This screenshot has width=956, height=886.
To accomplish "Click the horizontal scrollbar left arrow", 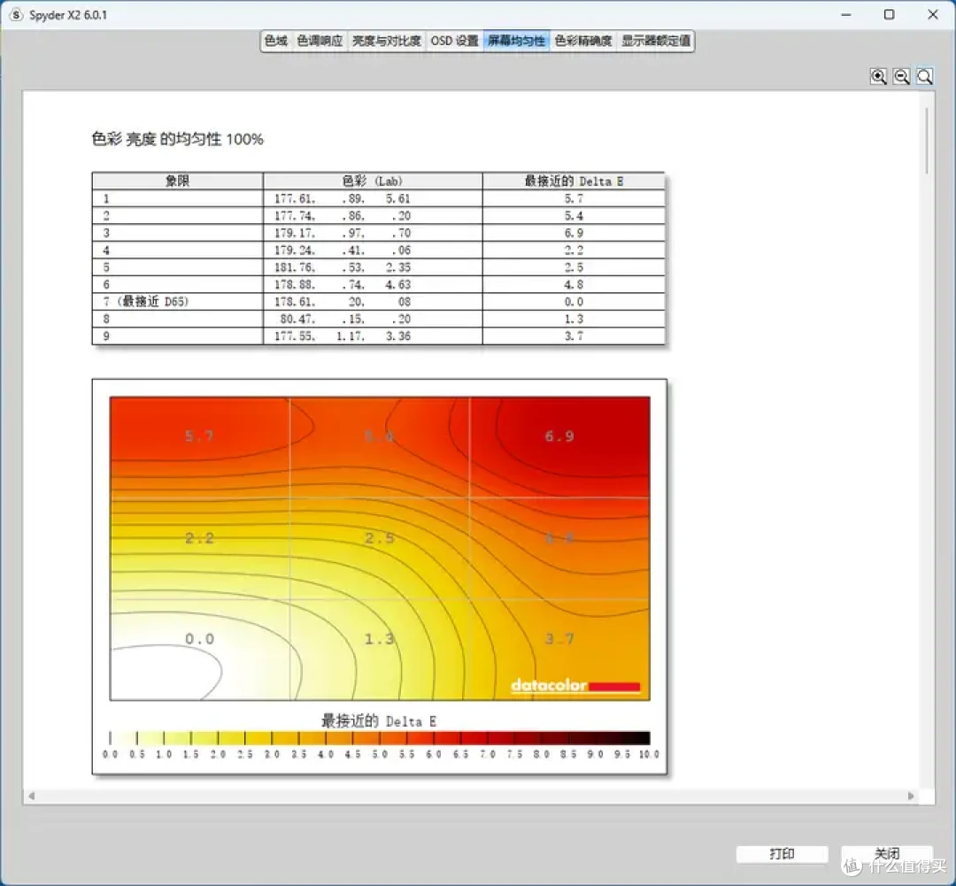I will coord(32,796).
